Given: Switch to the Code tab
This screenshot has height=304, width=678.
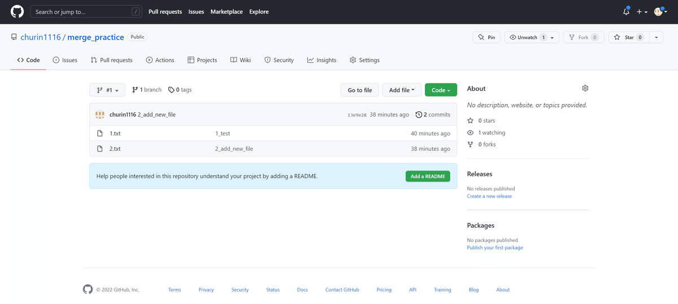Looking at the screenshot, I should 28,60.
